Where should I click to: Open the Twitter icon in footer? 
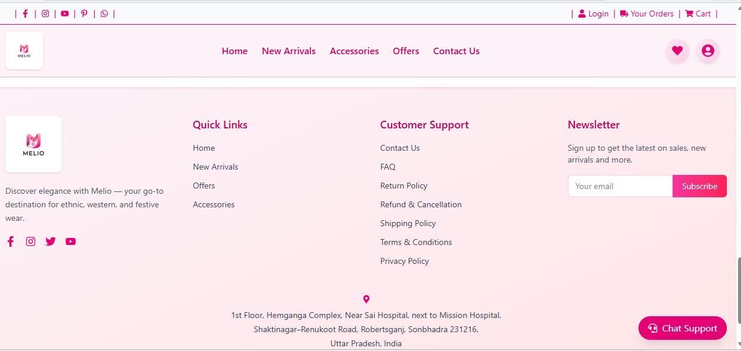tap(51, 241)
